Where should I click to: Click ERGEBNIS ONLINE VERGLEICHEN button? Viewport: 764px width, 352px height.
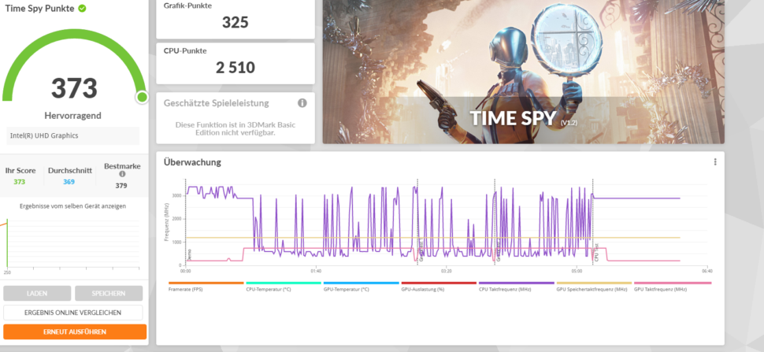pos(73,313)
